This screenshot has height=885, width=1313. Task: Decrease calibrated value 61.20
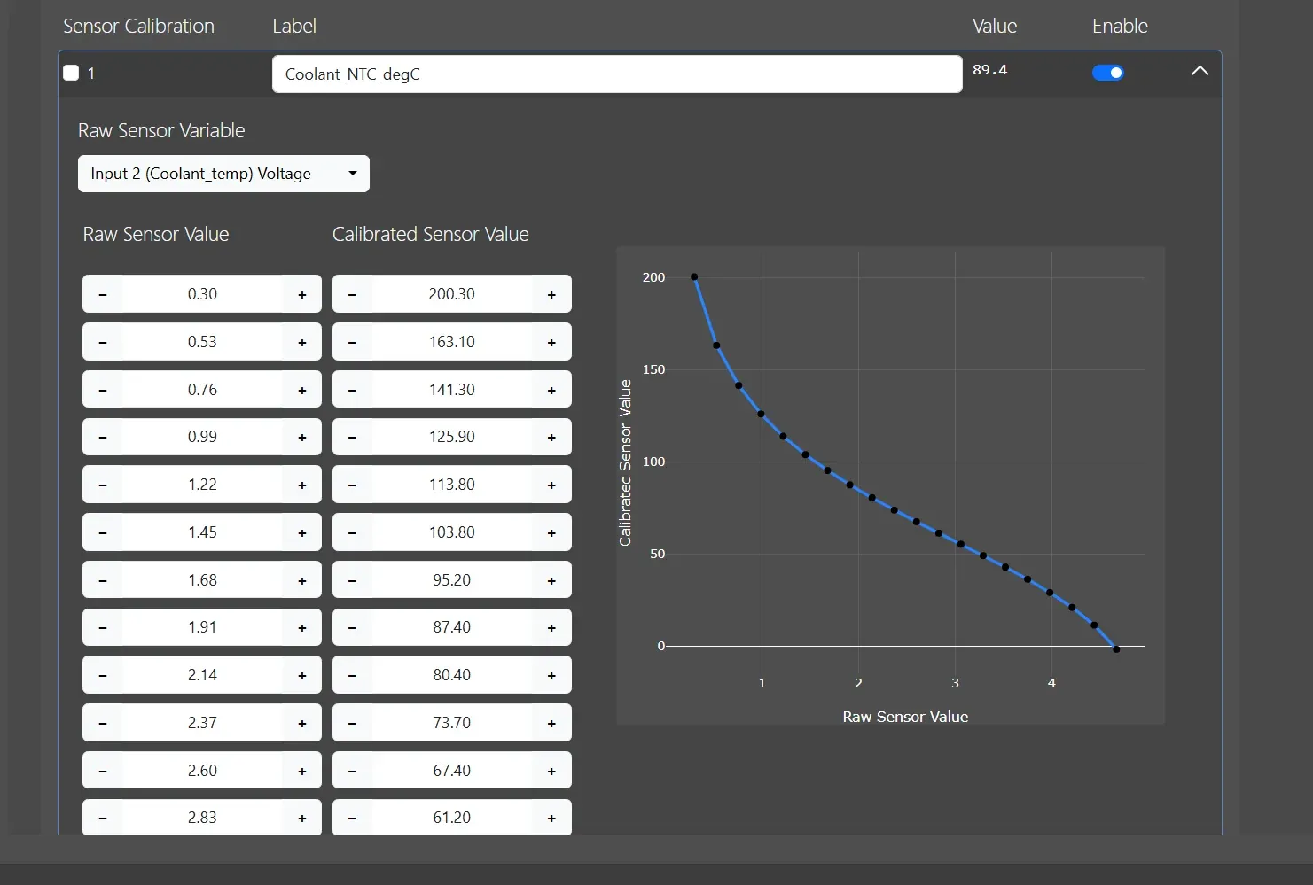tap(352, 818)
